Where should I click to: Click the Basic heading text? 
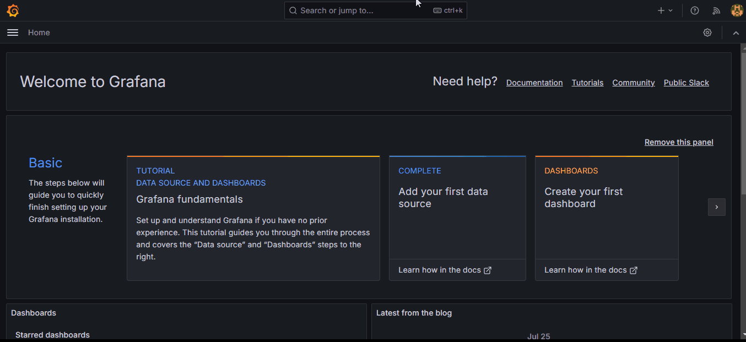pos(45,162)
